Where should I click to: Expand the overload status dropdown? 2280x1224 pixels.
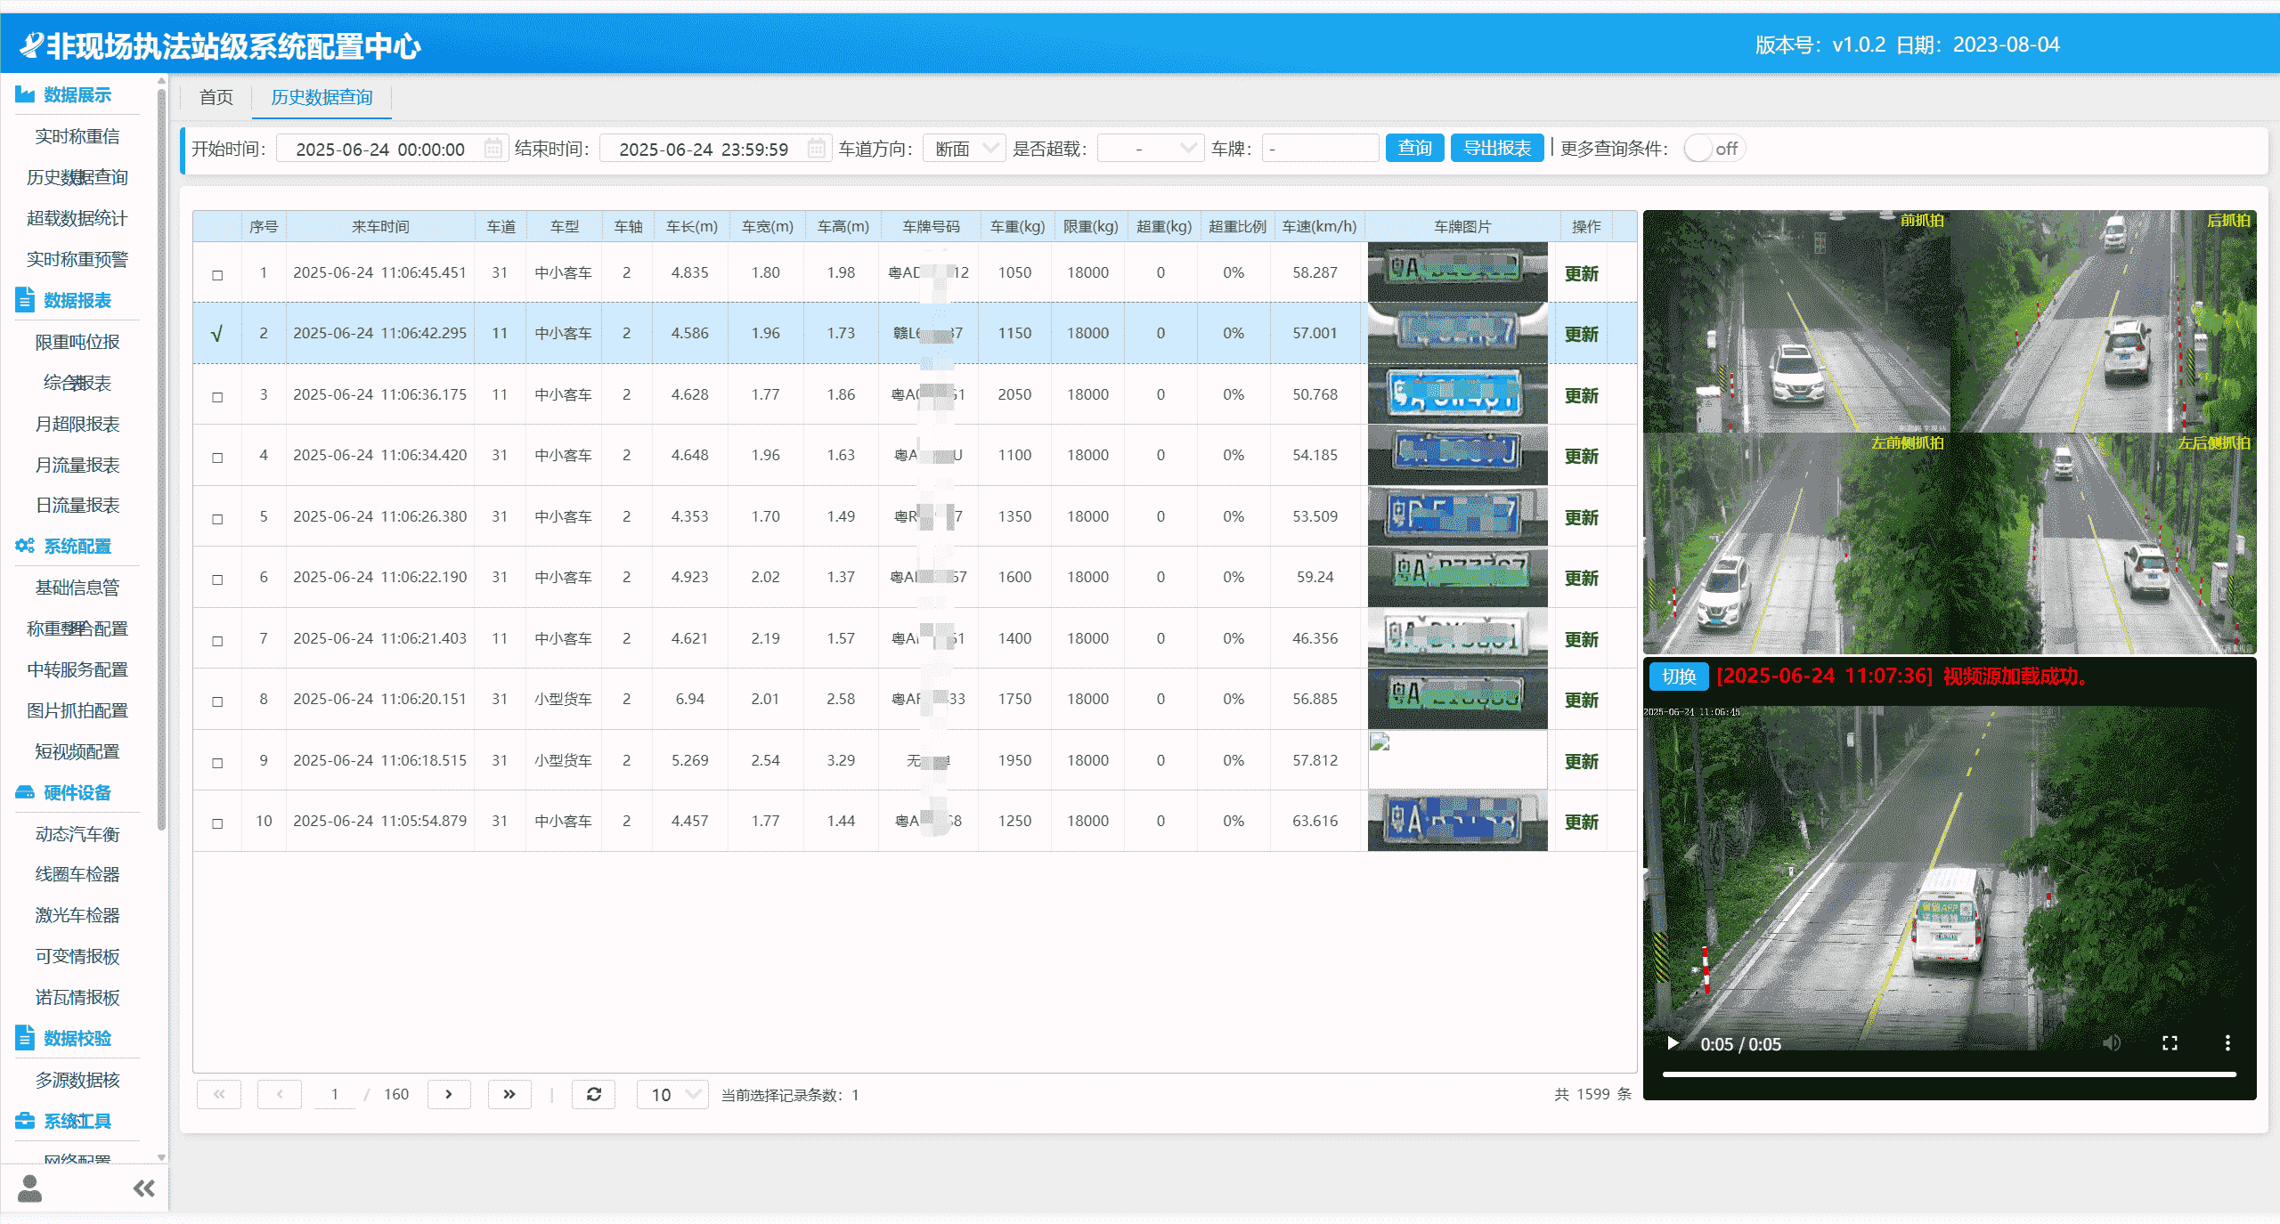coord(1150,149)
